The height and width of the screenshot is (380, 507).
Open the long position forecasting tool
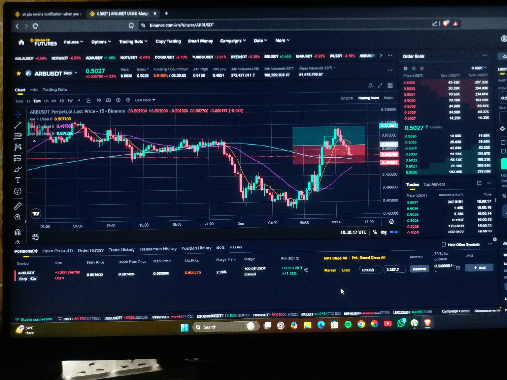(18, 158)
